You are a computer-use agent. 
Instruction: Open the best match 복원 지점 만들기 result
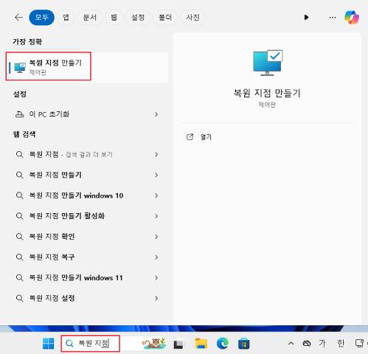point(49,66)
